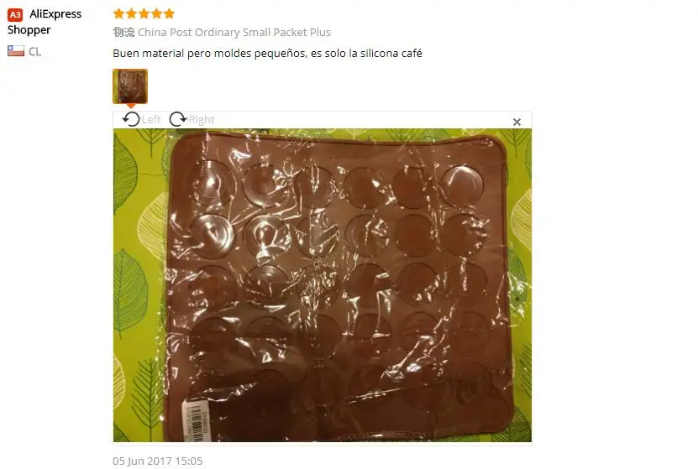Click the silicone mat thumbnail image

pyautogui.click(x=130, y=86)
